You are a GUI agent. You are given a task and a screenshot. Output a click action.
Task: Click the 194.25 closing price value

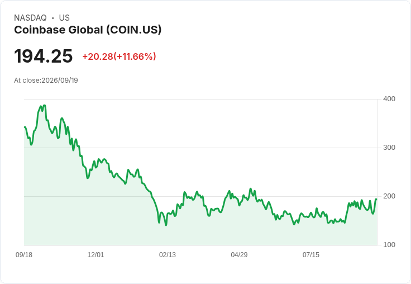[x=43, y=56]
